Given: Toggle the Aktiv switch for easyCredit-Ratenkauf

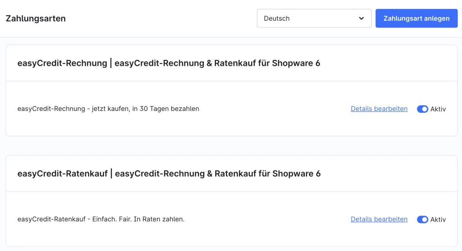Looking at the screenshot, I should pos(422,219).
